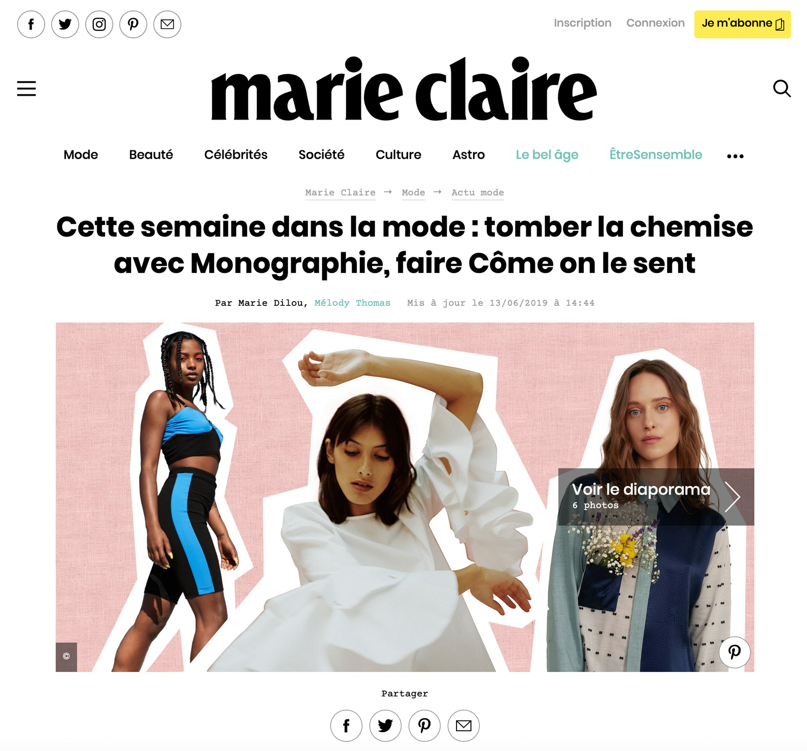Pin the main image with Pinterest button
The height and width of the screenshot is (751, 807).
pyautogui.click(x=734, y=652)
